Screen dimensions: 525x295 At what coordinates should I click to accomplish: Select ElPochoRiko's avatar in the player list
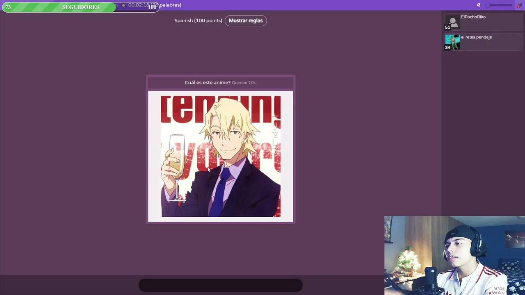click(453, 22)
